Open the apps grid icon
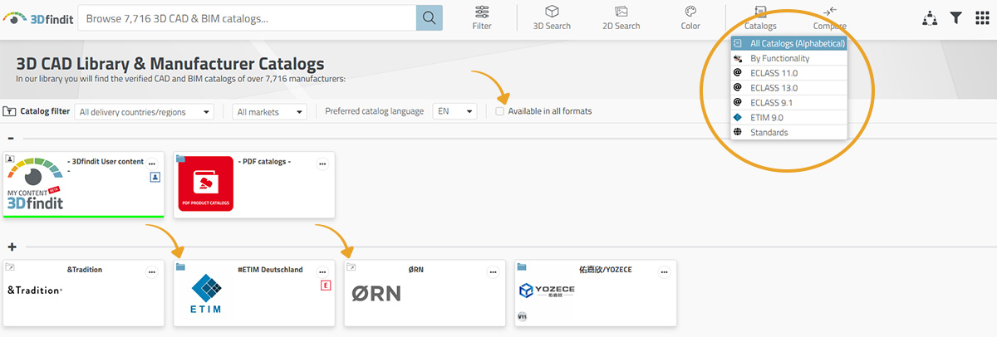The width and height of the screenshot is (997, 337). tap(983, 17)
